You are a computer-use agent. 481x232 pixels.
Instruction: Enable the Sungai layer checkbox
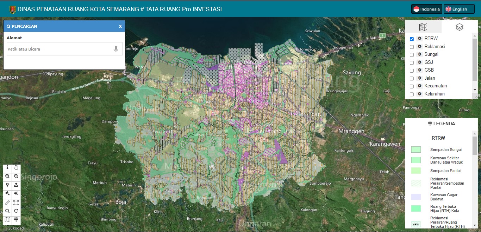(x=412, y=55)
